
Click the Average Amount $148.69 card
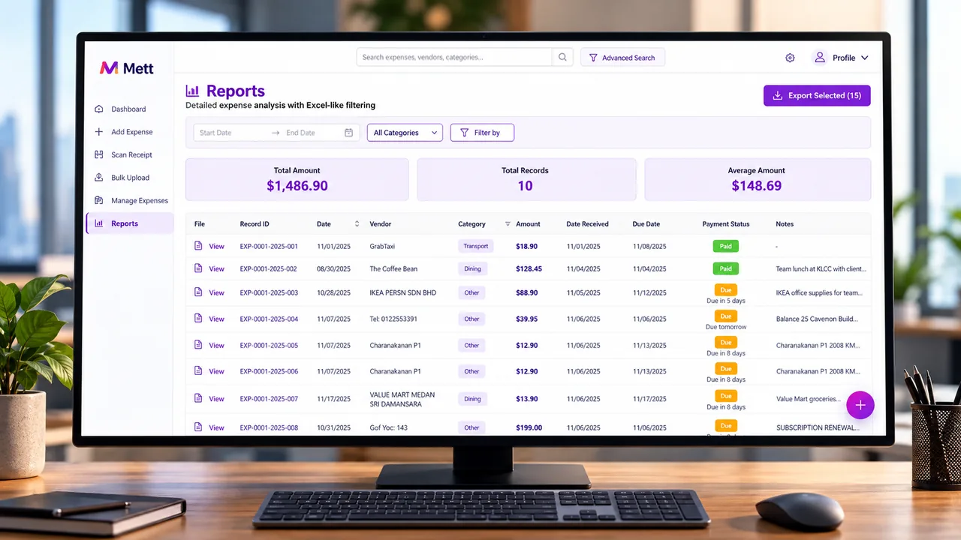(756, 179)
